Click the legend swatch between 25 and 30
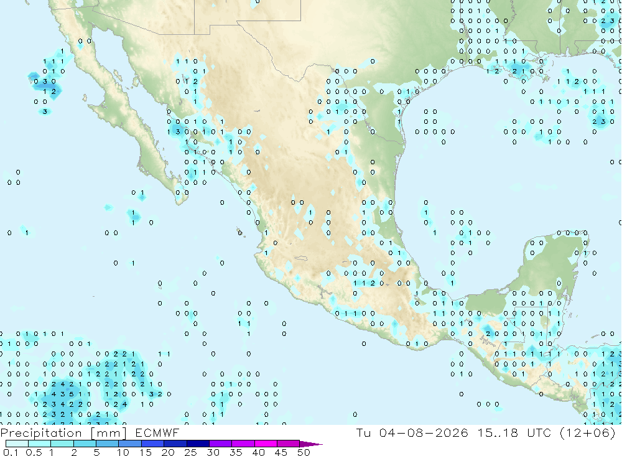Screen dimensions: 622x456 point(198,444)
